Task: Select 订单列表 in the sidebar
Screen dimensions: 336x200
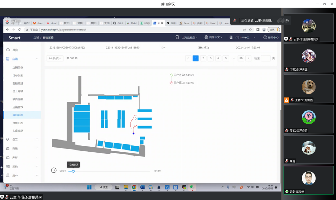Action: [x=18, y=76]
